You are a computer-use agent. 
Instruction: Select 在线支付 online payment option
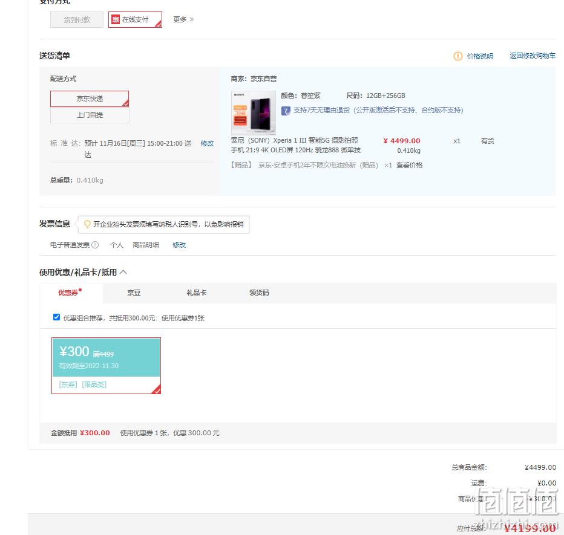pos(135,20)
